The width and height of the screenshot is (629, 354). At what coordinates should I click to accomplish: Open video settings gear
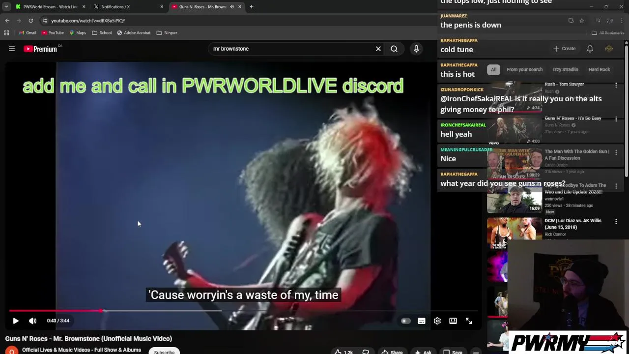[x=437, y=321]
